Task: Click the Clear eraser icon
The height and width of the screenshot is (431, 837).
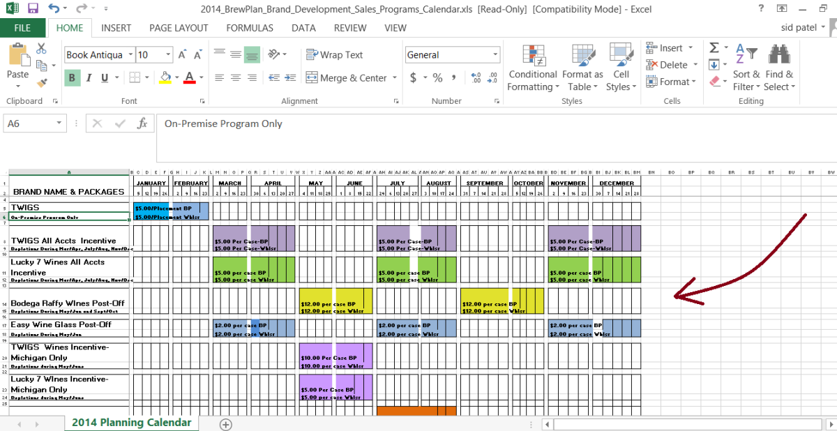Action: coord(714,82)
